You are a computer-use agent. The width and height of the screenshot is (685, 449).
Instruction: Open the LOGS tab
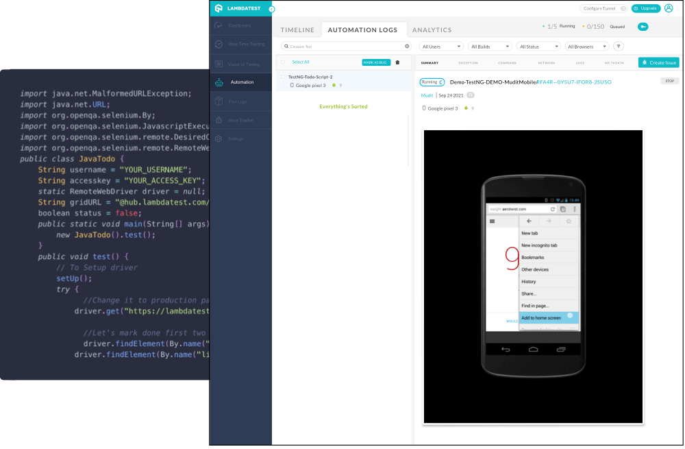click(580, 63)
